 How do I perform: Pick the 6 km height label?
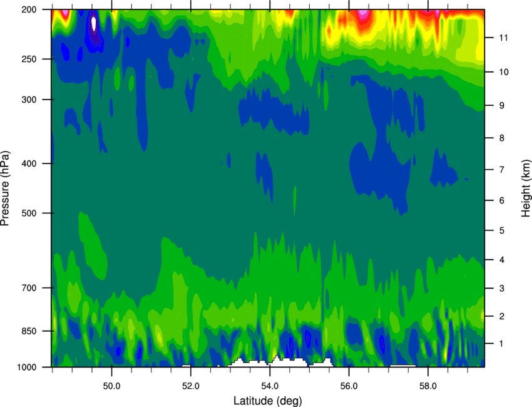coord(501,200)
